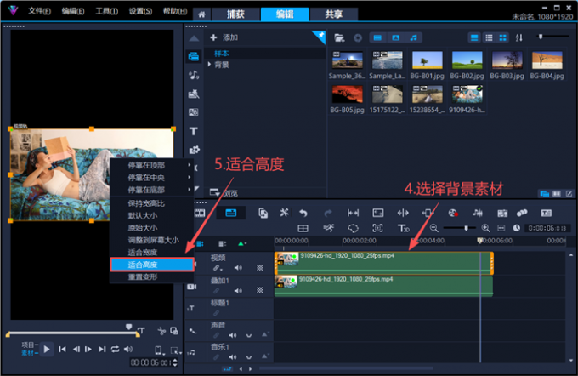Toggle show photos filter in library

(x=395, y=37)
